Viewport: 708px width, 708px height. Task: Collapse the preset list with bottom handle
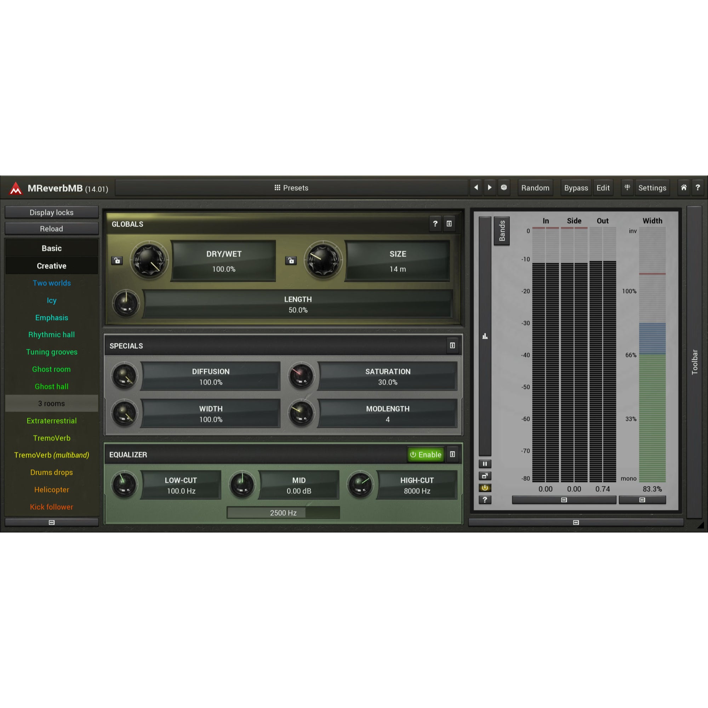[x=52, y=522]
